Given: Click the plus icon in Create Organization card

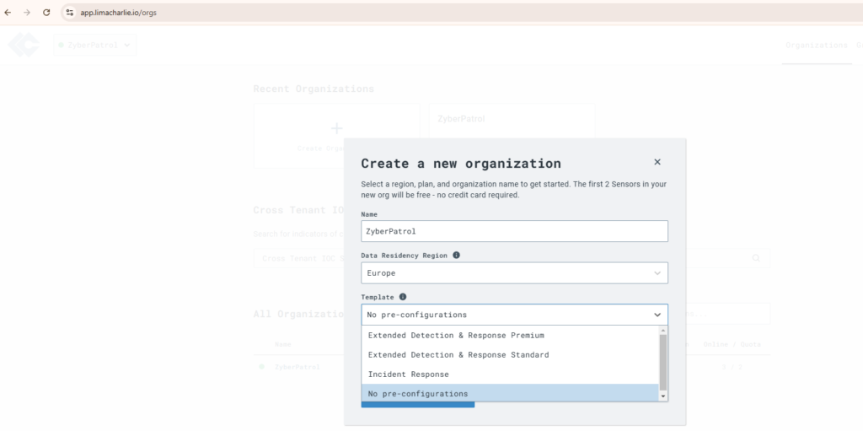Looking at the screenshot, I should 336,129.
